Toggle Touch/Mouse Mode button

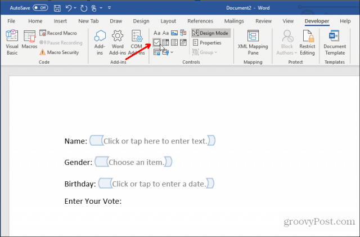pos(94,8)
